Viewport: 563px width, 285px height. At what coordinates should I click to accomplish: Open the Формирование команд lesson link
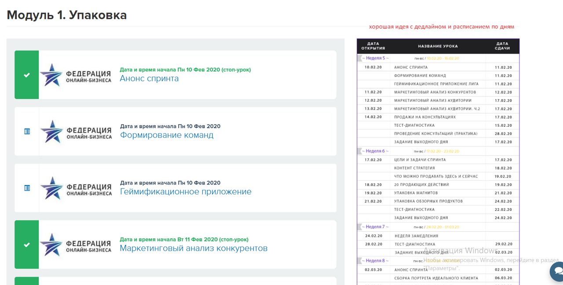coord(167,135)
